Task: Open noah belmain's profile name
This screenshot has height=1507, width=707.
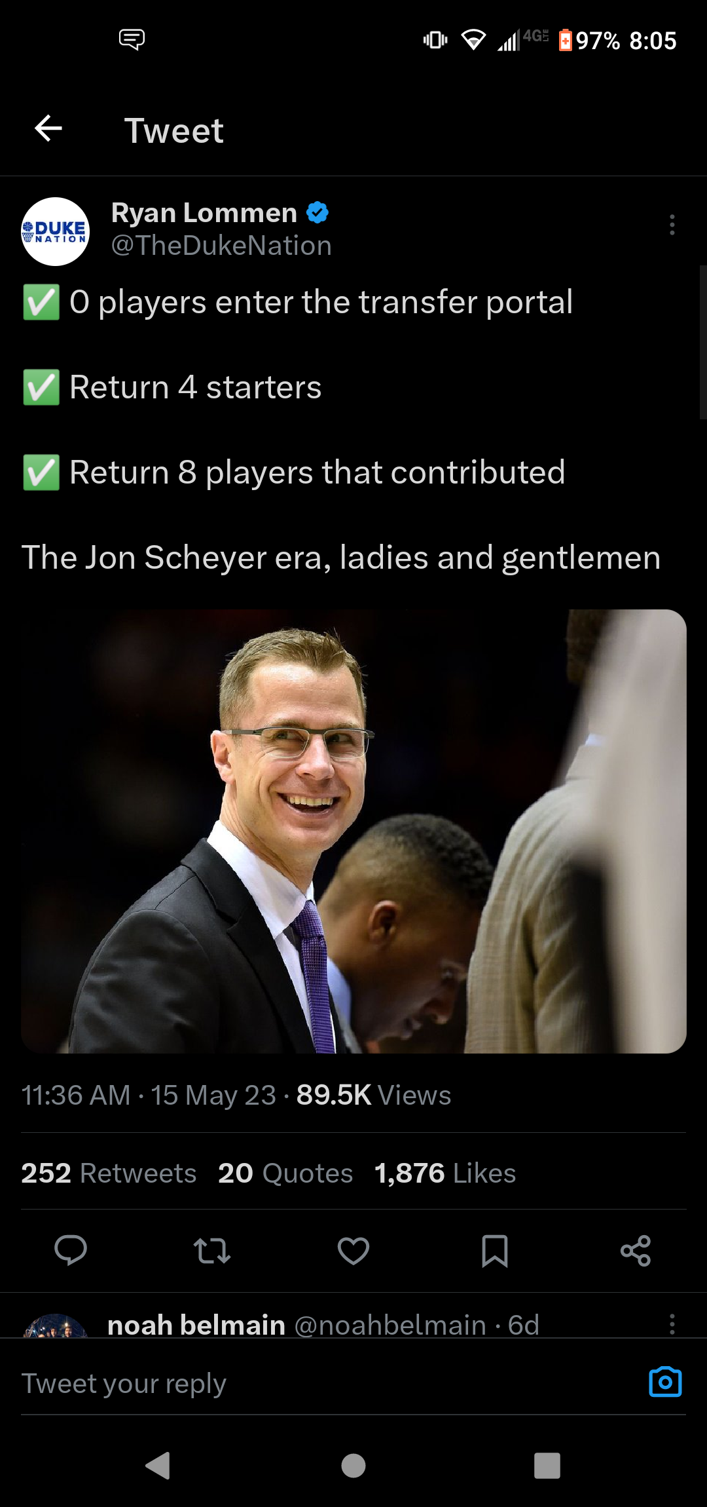Action: [196, 1325]
